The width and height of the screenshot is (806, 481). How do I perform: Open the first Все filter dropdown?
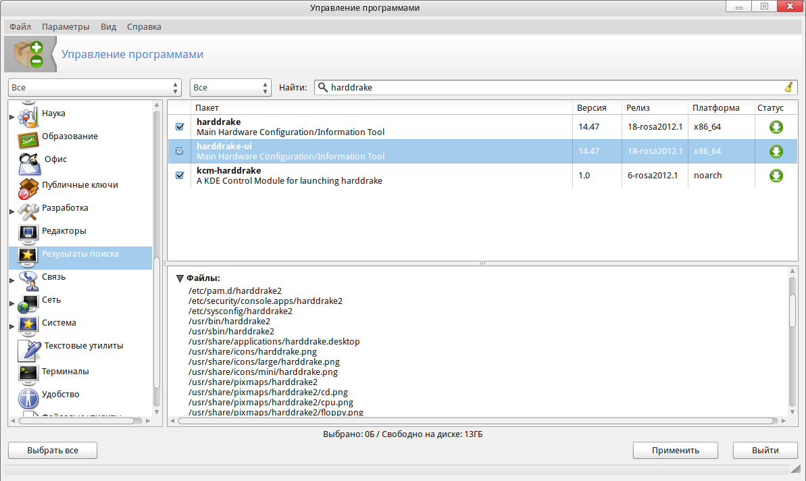tap(95, 87)
